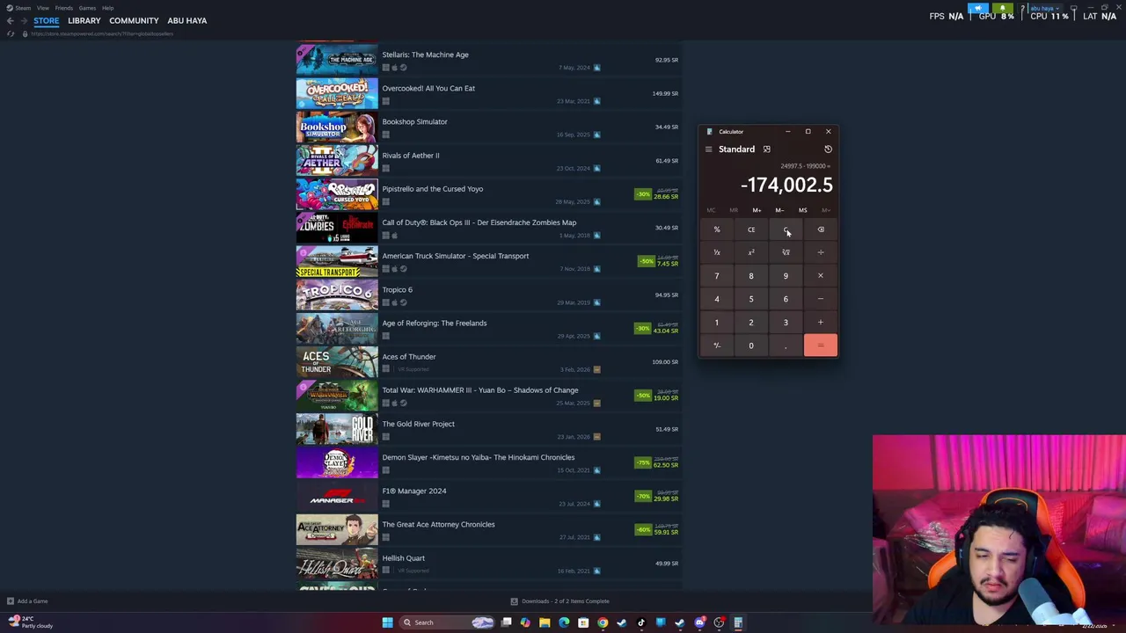Click the Steam store URL bar
Image resolution: width=1126 pixels, height=633 pixels.
click(102, 33)
